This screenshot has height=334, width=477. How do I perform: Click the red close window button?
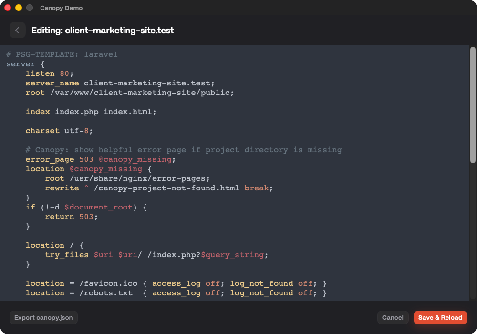pos(8,8)
